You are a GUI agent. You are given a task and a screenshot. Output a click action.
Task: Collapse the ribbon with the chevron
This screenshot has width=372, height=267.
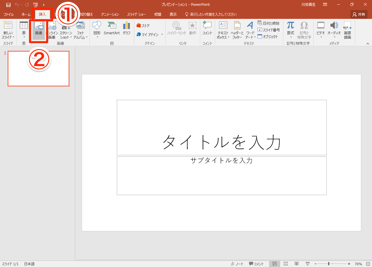click(x=368, y=44)
